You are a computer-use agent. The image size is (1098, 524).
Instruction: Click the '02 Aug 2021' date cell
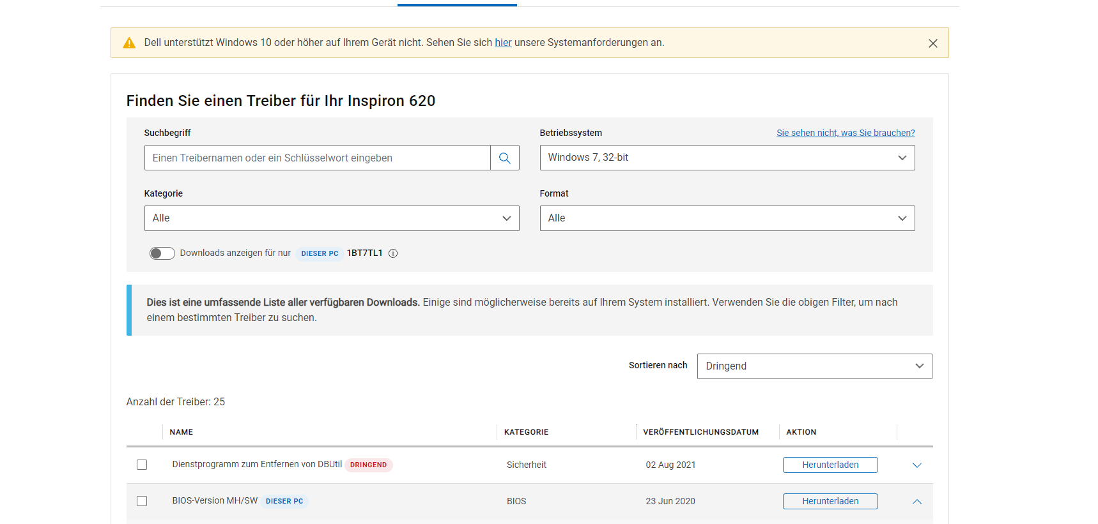click(x=670, y=465)
